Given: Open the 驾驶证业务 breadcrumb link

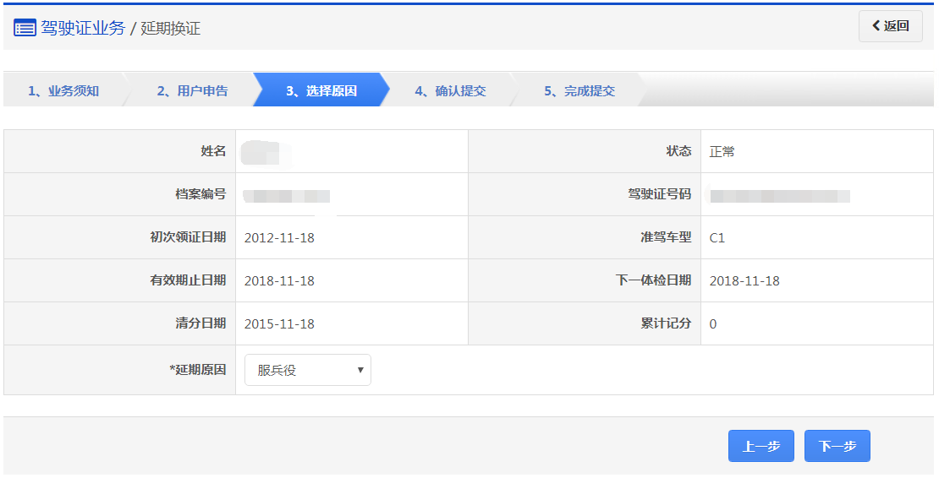Looking at the screenshot, I should [83, 28].
